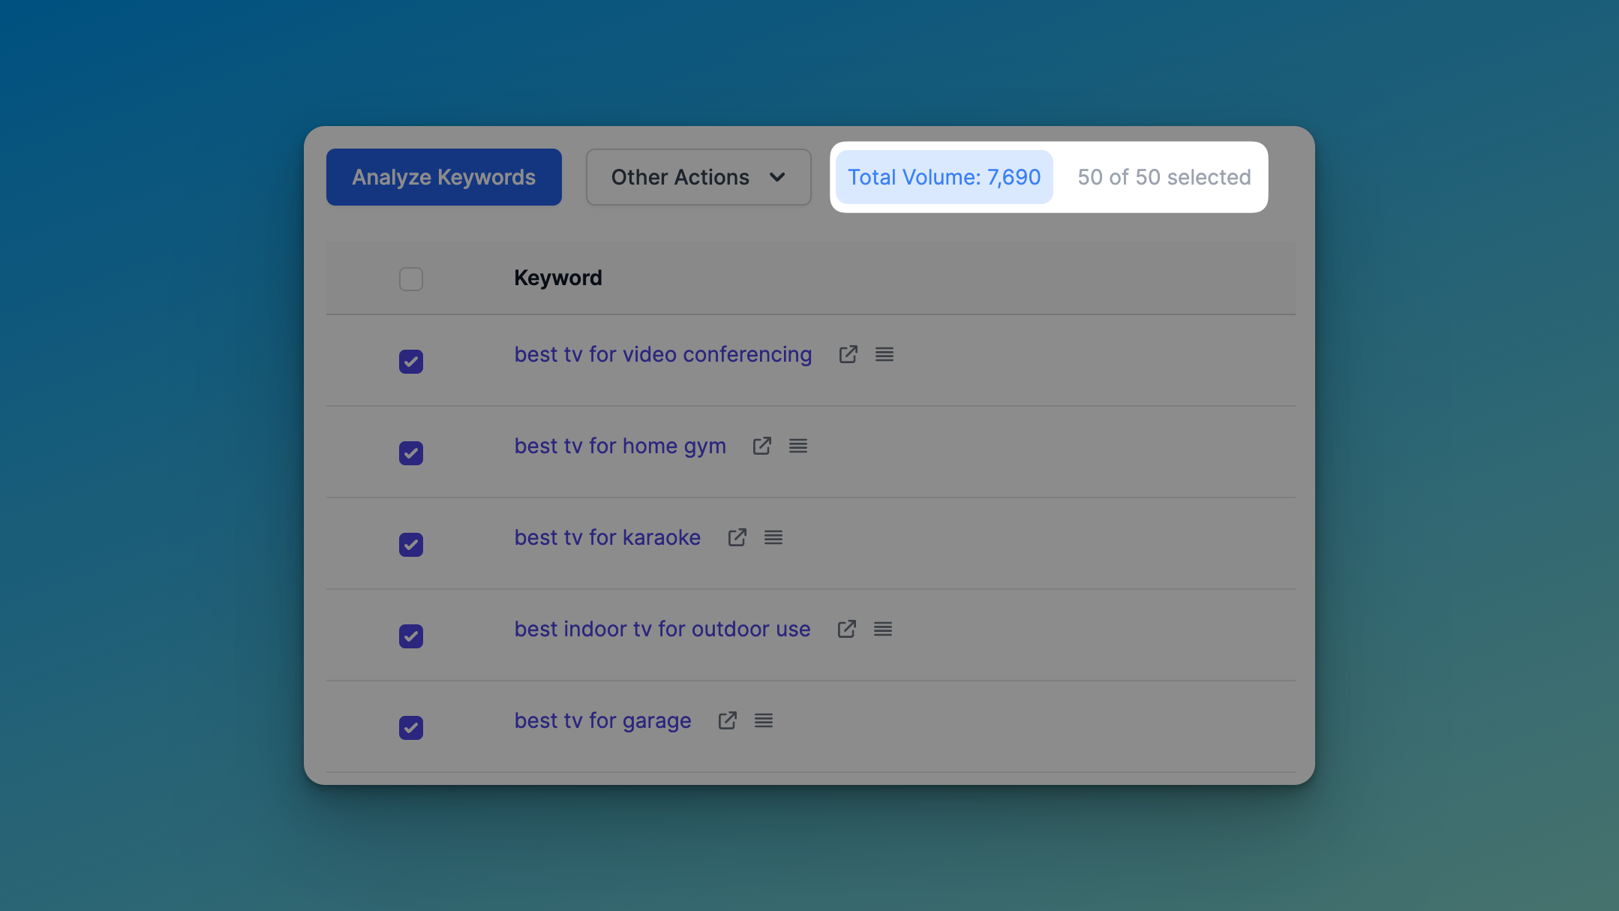The image size is (1619, 911).
Task: Click the menu lines icon for 'best tv for karaoke'
Action: [774, 536]
